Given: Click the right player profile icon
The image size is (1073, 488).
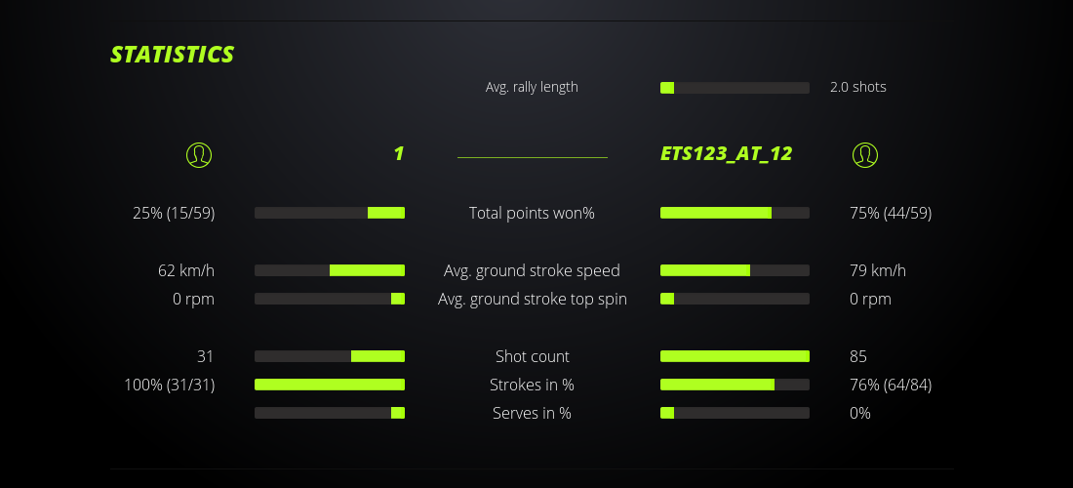Looking at the screenshot, I should pyautogui.click(x=865, y=154).
